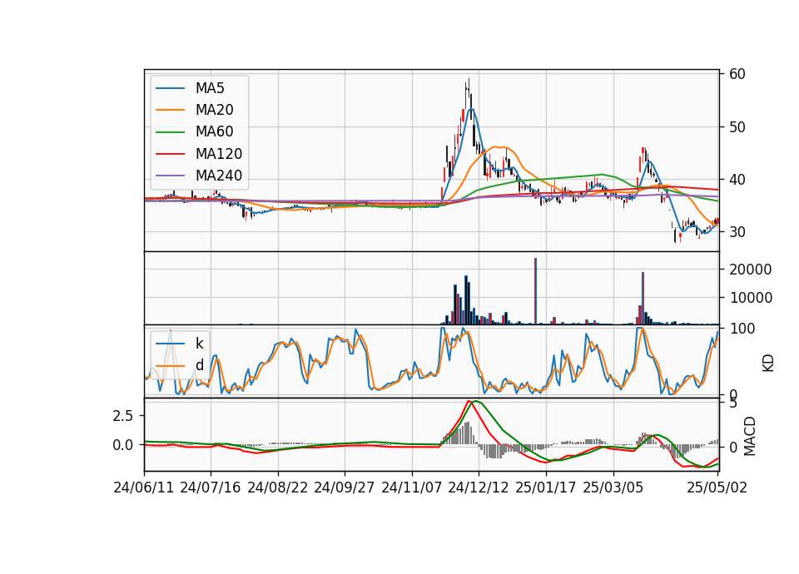Click the MA20 legend label
The image size is (799, 574).
pos(214,110)
